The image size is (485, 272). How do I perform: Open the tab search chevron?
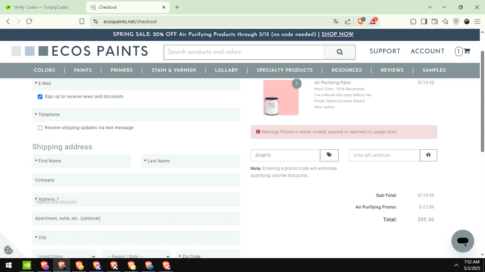tap(430, 7)
